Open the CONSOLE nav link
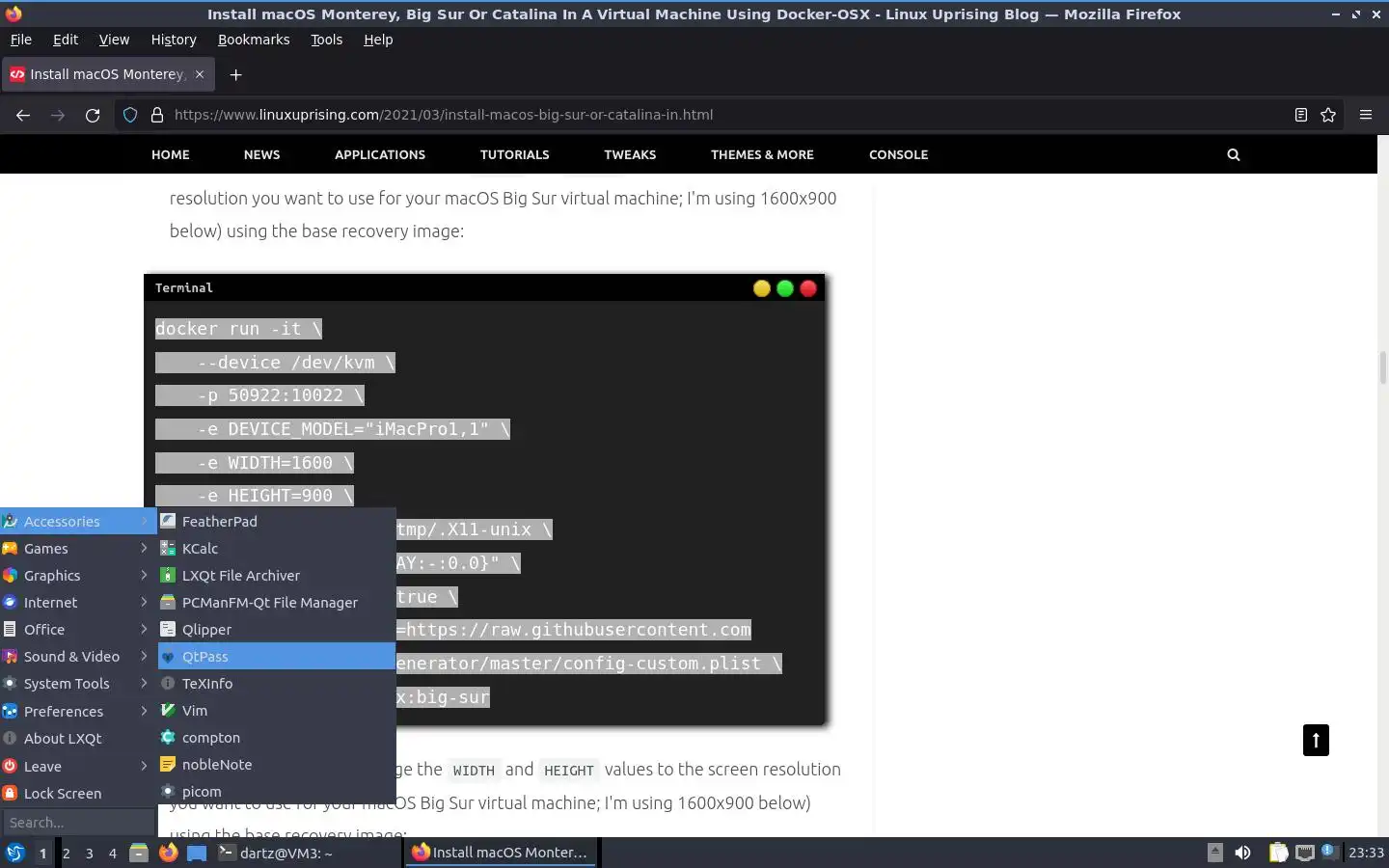The image size is (1389, 868). click(898, 154)
